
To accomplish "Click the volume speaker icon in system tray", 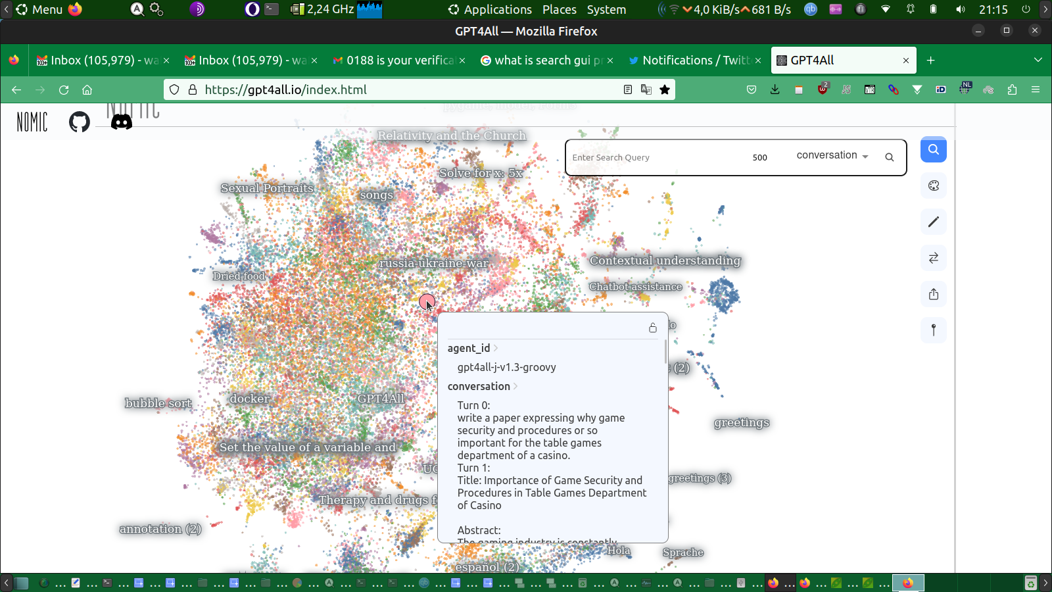I will 961,9.
